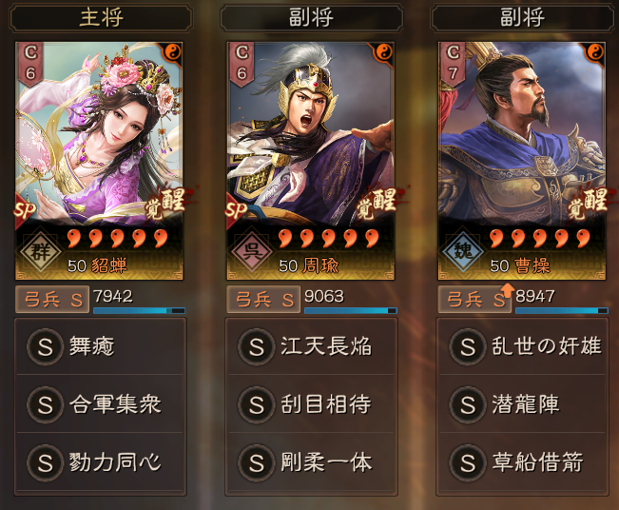Click the troop gauge bar under 9063
Viewport: 619px width, 510px height.
(x=351, y=310)
